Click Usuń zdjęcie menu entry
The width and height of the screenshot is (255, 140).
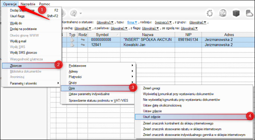pos(193,117)
